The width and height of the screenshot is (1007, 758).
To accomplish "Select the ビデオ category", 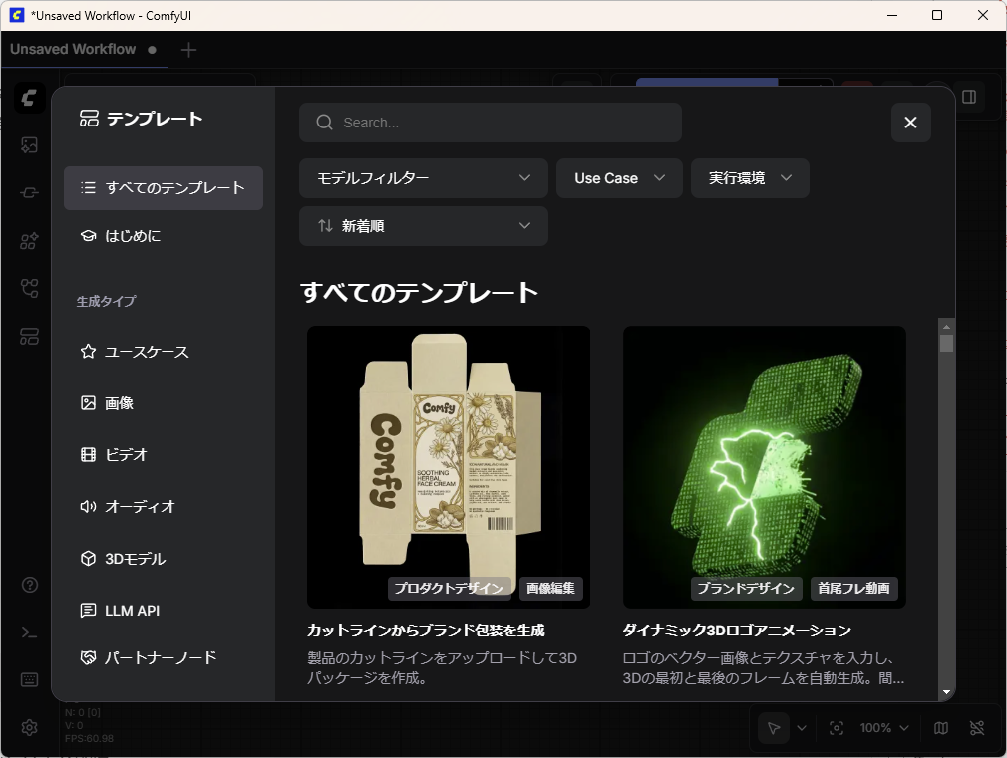I will [x=126, y=455].
